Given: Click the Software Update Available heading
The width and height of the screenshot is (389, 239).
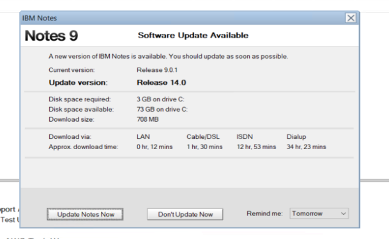Looking at the screenshot, I should [x=193, y=36].
